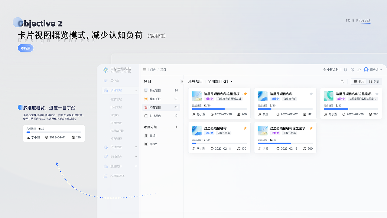Screen dimensions: 387x218
Task: Click 进行中 tag on the 余姚 card
Action: click(275, 99)
